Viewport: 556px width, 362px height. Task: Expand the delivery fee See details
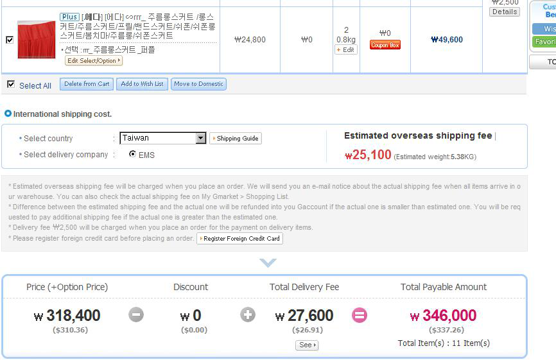[x=307, y=345]
